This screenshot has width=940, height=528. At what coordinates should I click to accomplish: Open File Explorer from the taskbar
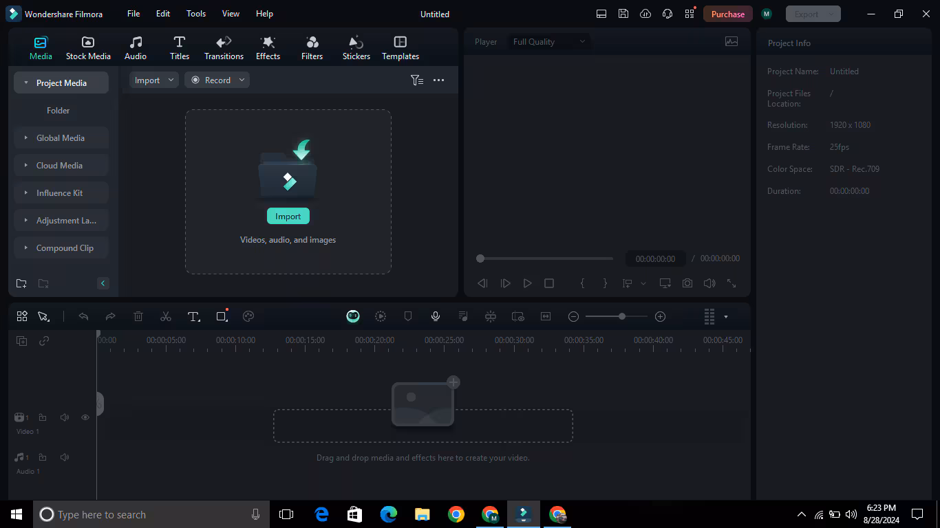click(x=423, y=514)
